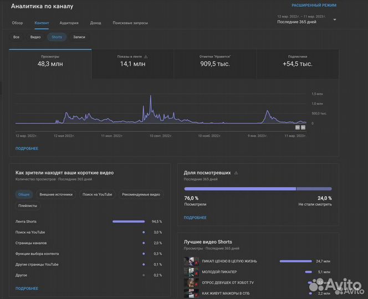Select the Записи content filter chip

79,37
